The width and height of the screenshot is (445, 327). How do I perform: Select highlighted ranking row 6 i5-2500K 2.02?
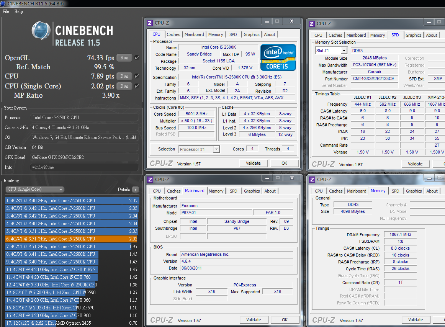(x=72, y=239)
